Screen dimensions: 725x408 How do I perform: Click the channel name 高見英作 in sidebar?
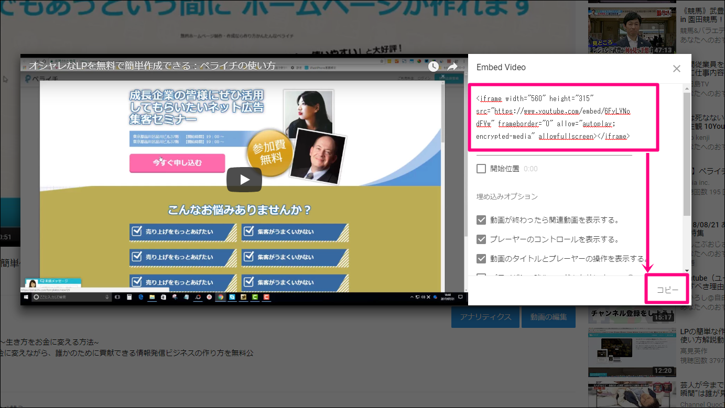[x=694, y=351]
